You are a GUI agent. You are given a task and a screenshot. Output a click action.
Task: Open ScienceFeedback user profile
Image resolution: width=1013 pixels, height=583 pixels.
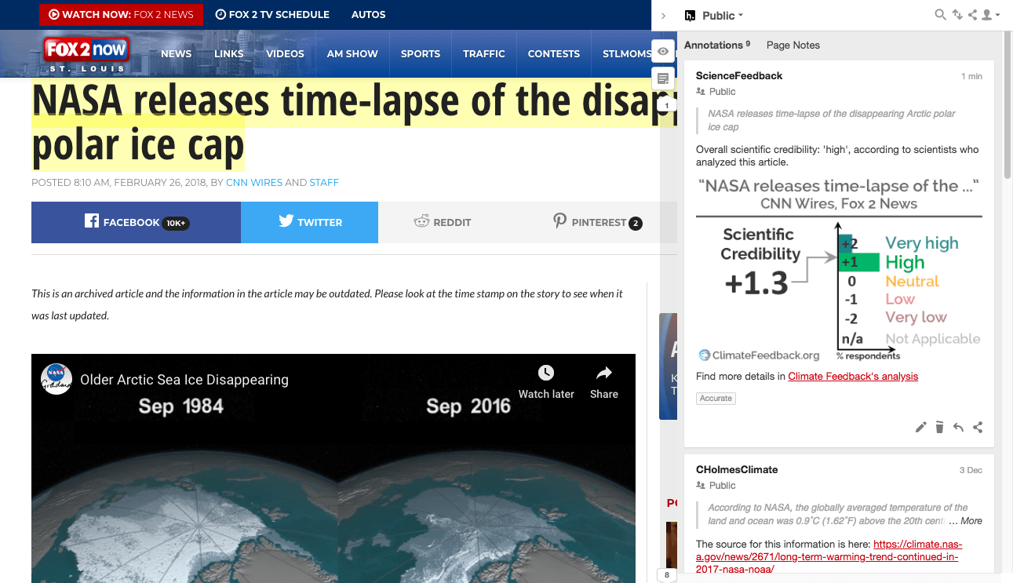pos(739,75)
